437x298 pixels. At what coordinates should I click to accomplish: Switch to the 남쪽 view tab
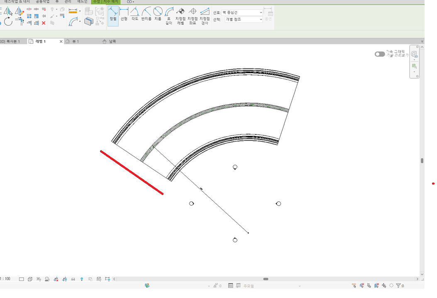(112, 41)
